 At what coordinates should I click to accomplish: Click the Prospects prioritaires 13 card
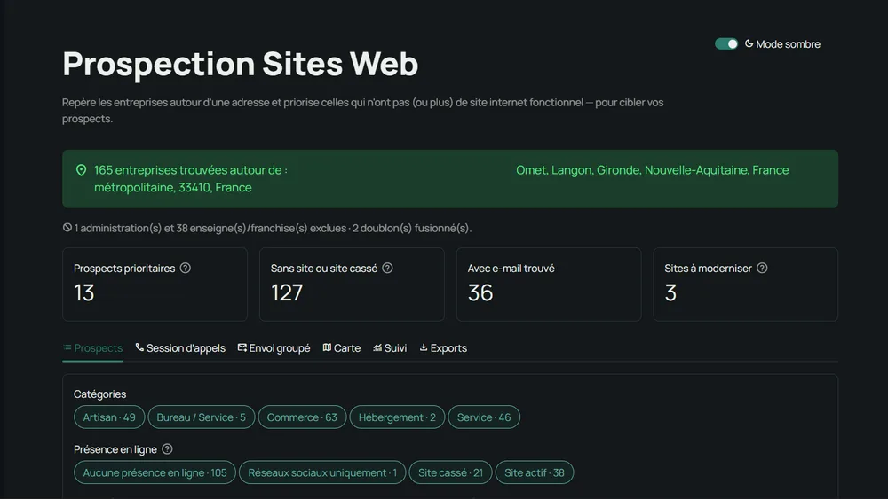[155, 285]
